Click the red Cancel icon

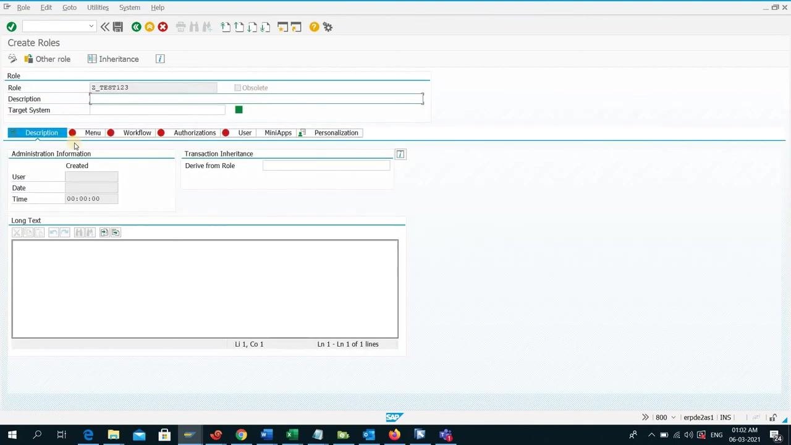click(163, 27)
